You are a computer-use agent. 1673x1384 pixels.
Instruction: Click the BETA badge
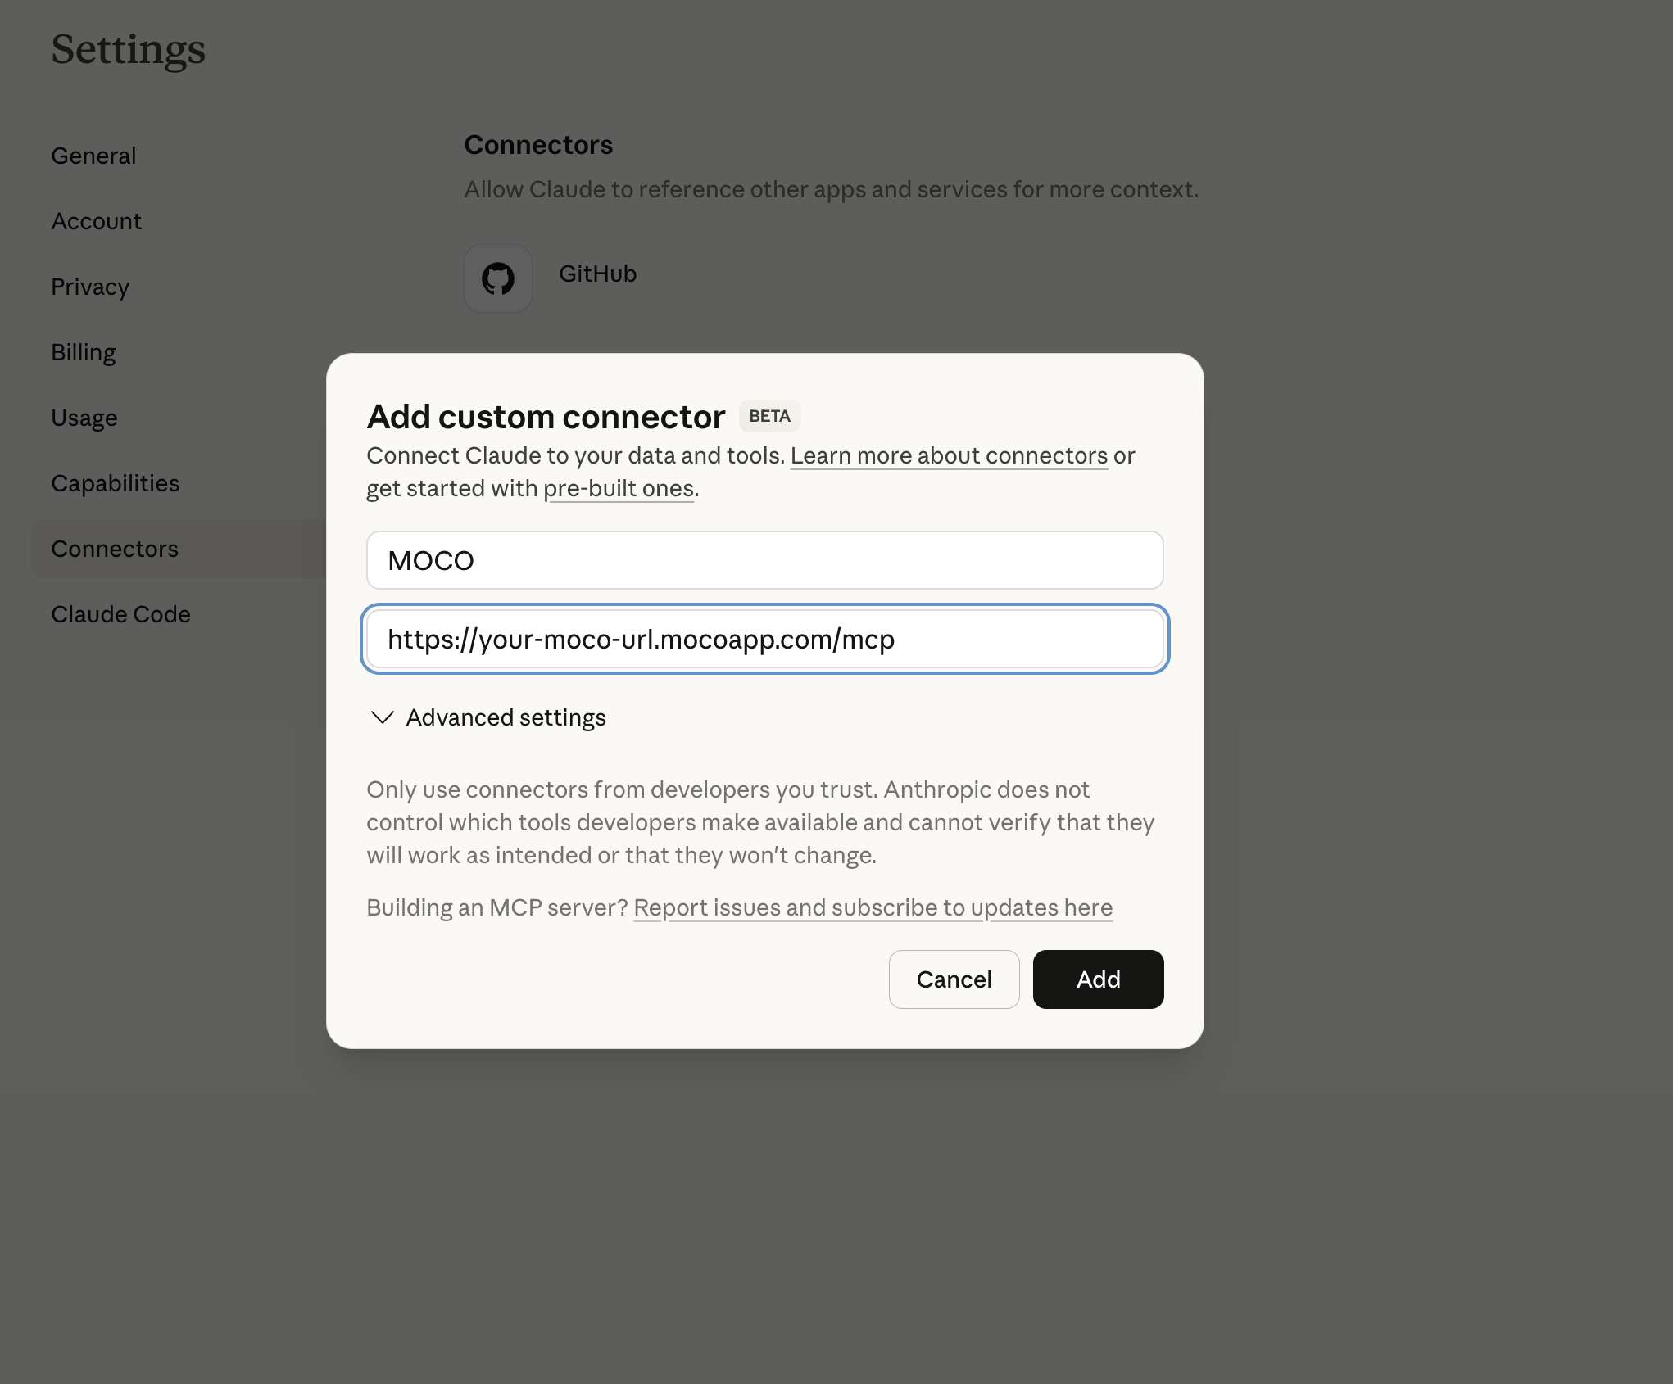(x=769, y=416)
